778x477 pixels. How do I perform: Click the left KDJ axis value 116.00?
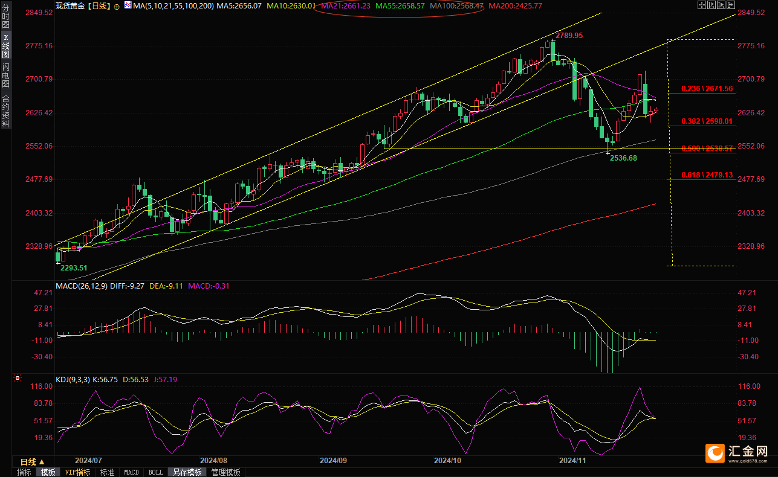(x=41, y=386)
